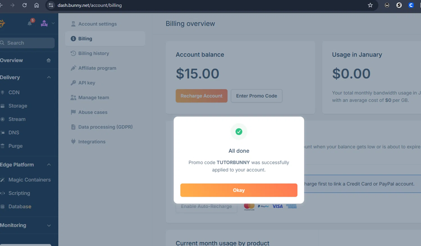Click the Billing history clock icon

click(73, 53)
